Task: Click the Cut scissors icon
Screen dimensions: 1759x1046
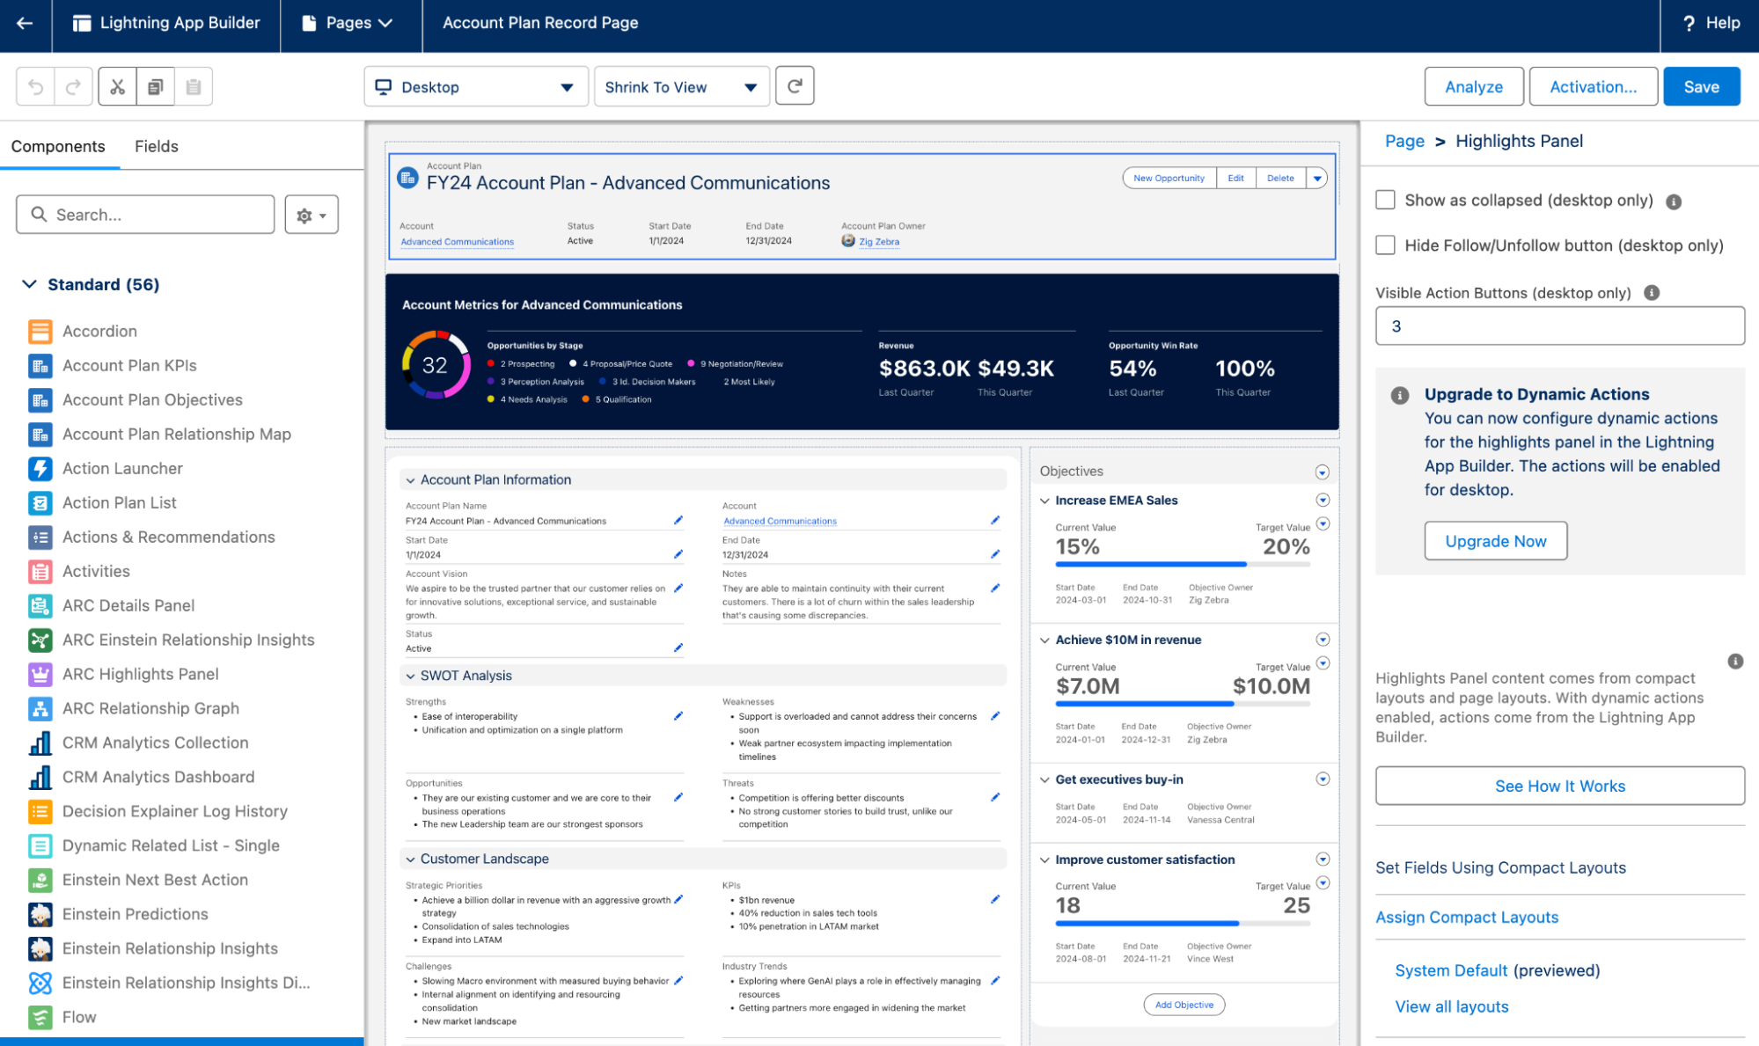Action: [x=117, y=86]
